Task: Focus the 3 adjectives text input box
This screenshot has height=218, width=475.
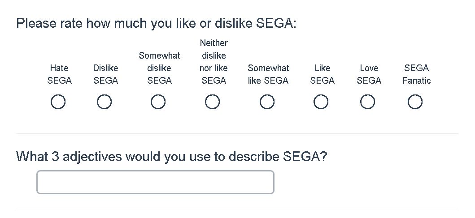Action: tap(155, 182)
